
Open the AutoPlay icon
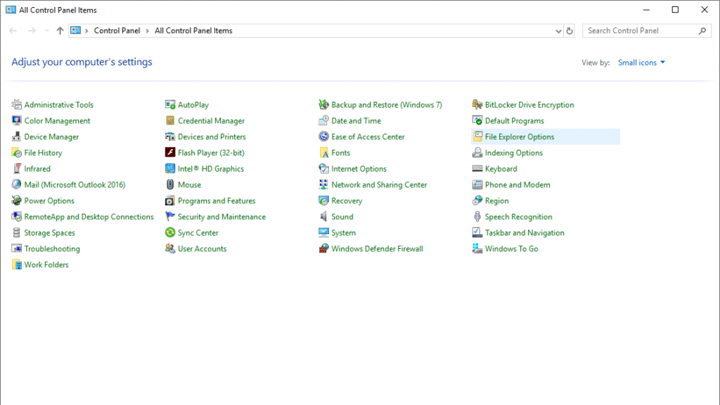click(170, 105)
